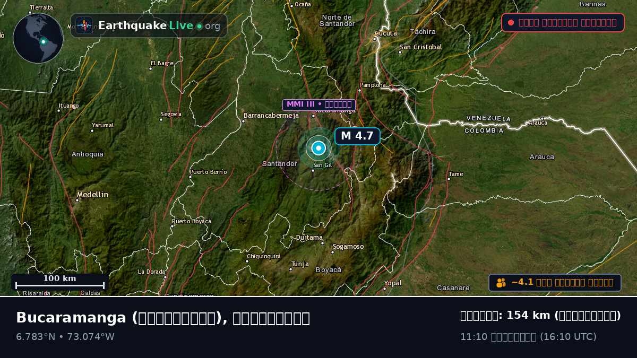Click the red live status indicator badge
637x358 pixels.
[563, 22]
